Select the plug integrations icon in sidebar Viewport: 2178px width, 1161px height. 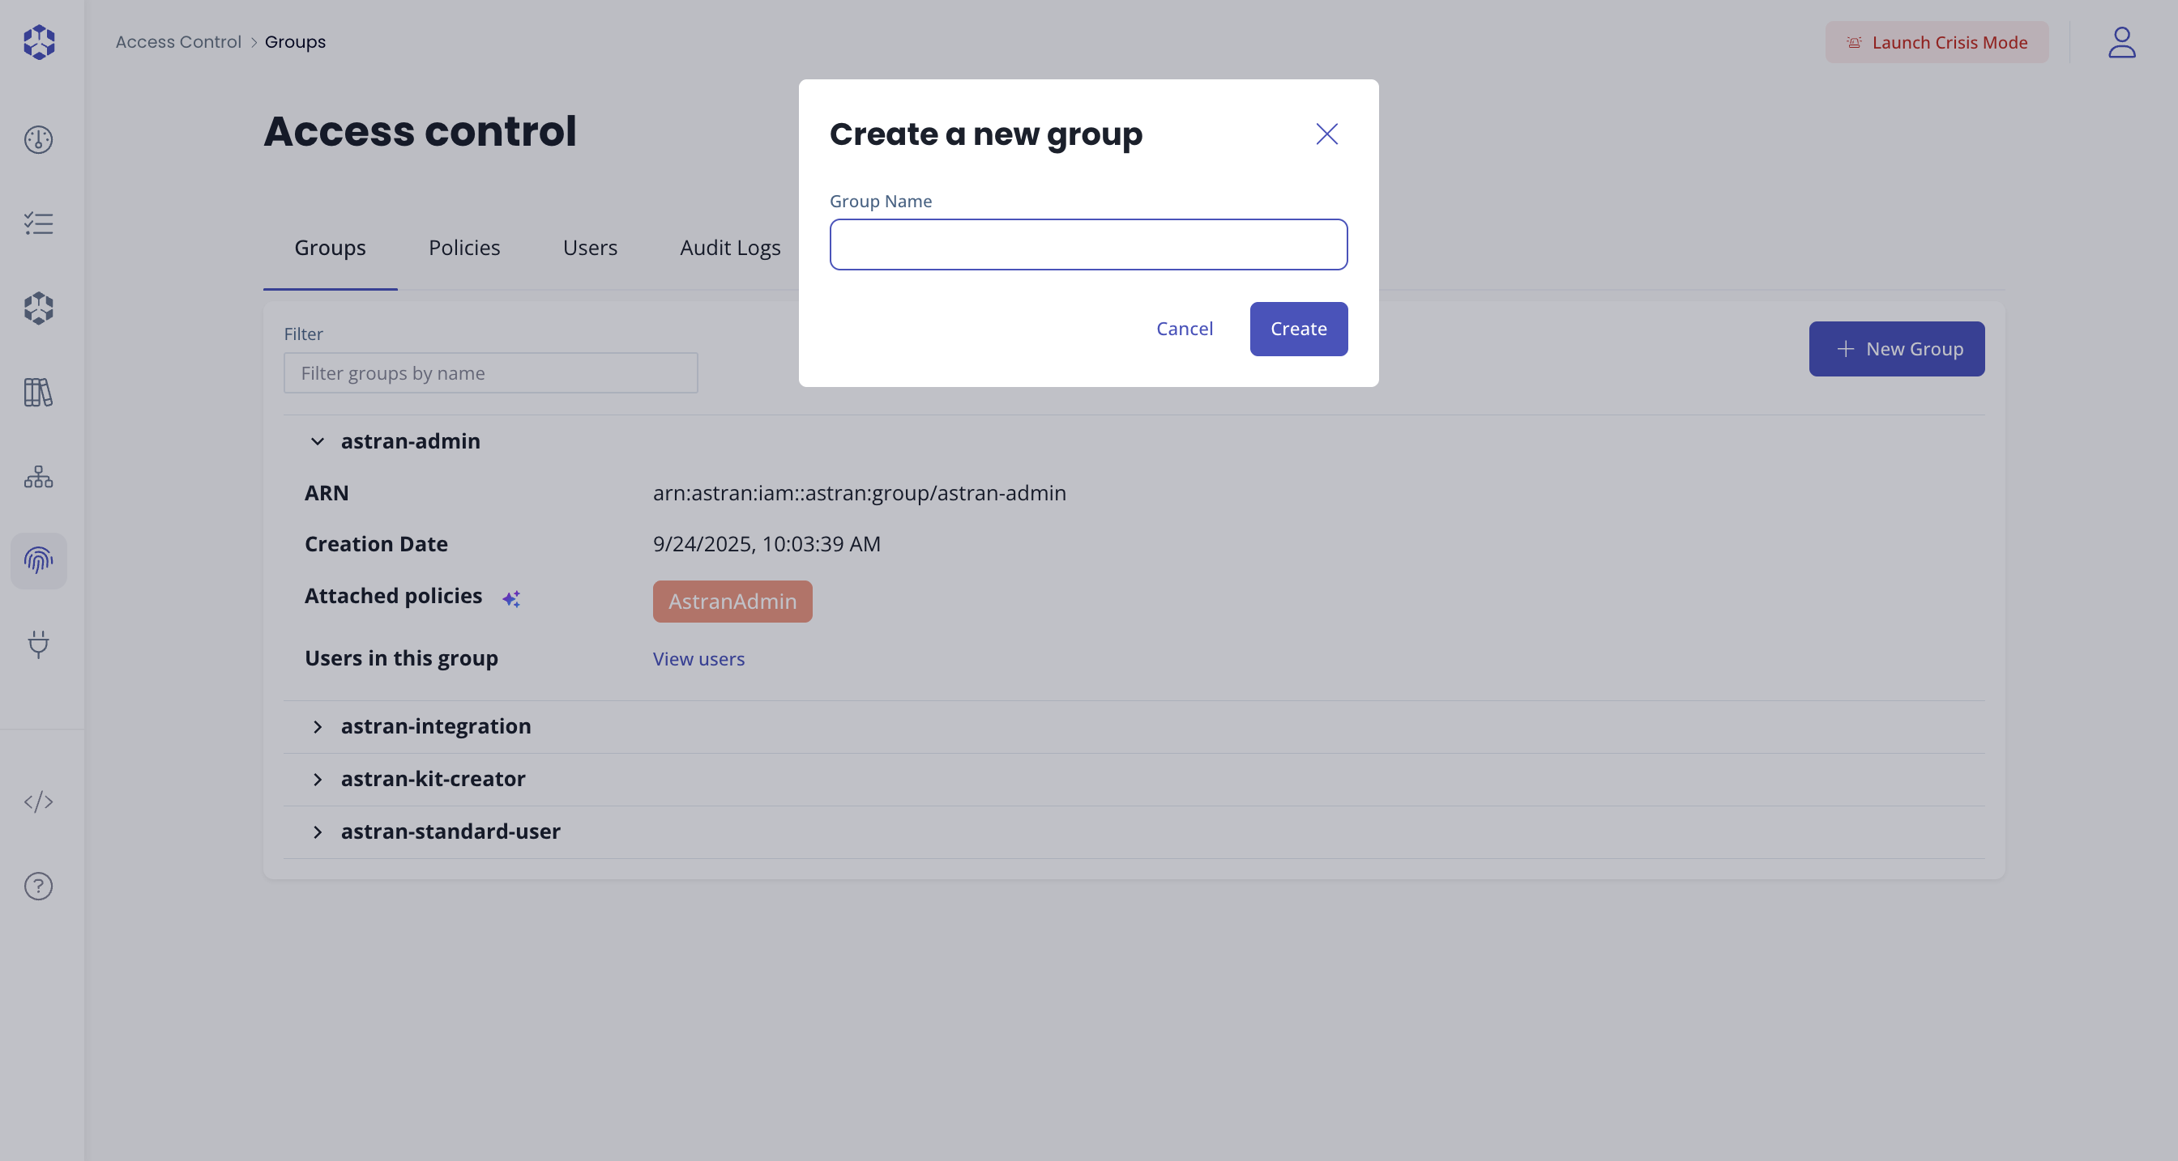[38, 644]
